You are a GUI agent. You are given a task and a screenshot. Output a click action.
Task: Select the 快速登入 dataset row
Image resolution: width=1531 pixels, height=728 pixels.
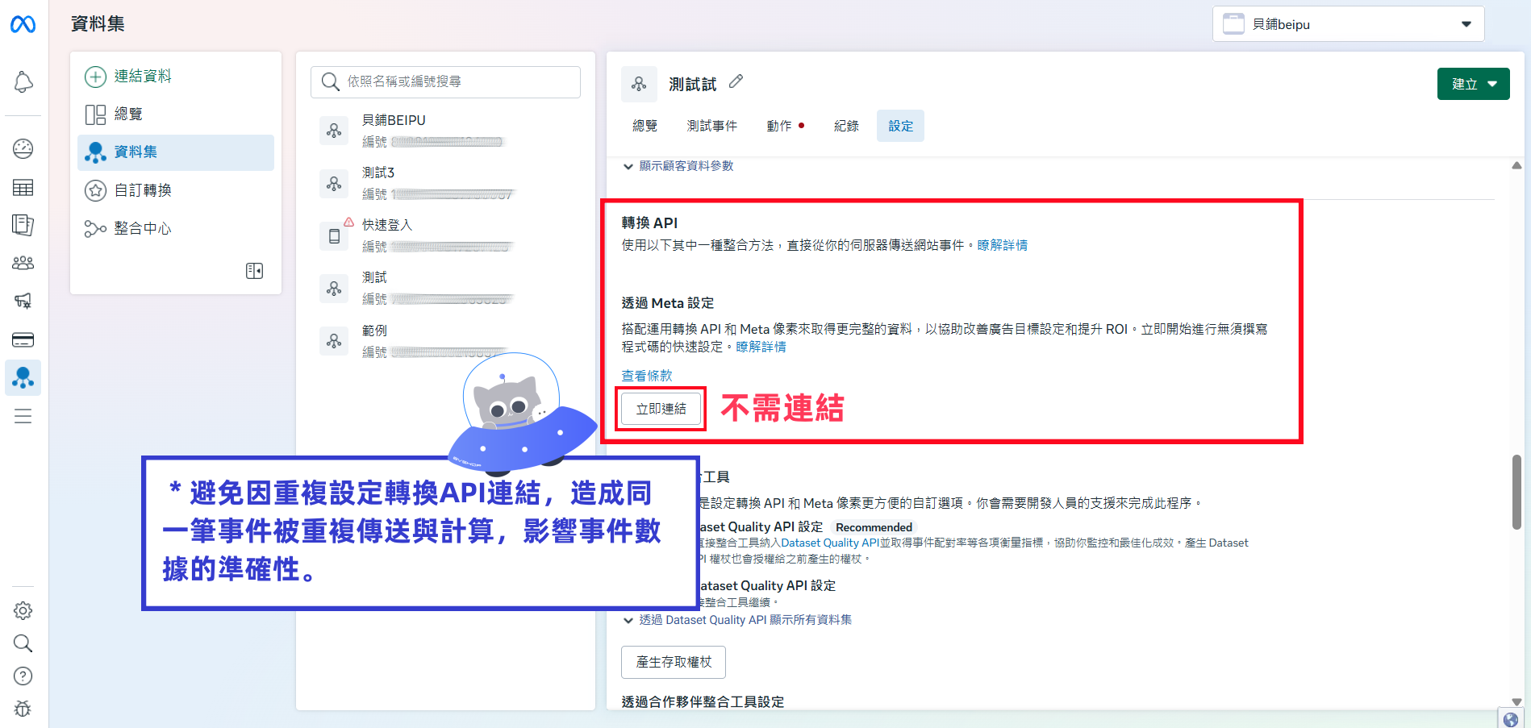445,235
